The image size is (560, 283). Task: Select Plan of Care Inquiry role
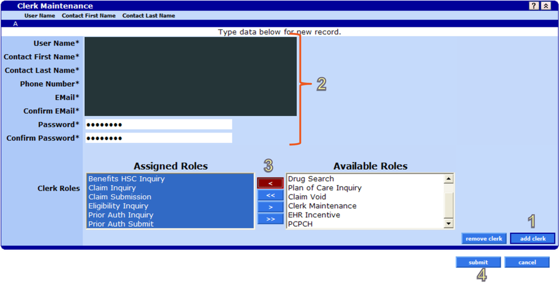coord(364,188)
